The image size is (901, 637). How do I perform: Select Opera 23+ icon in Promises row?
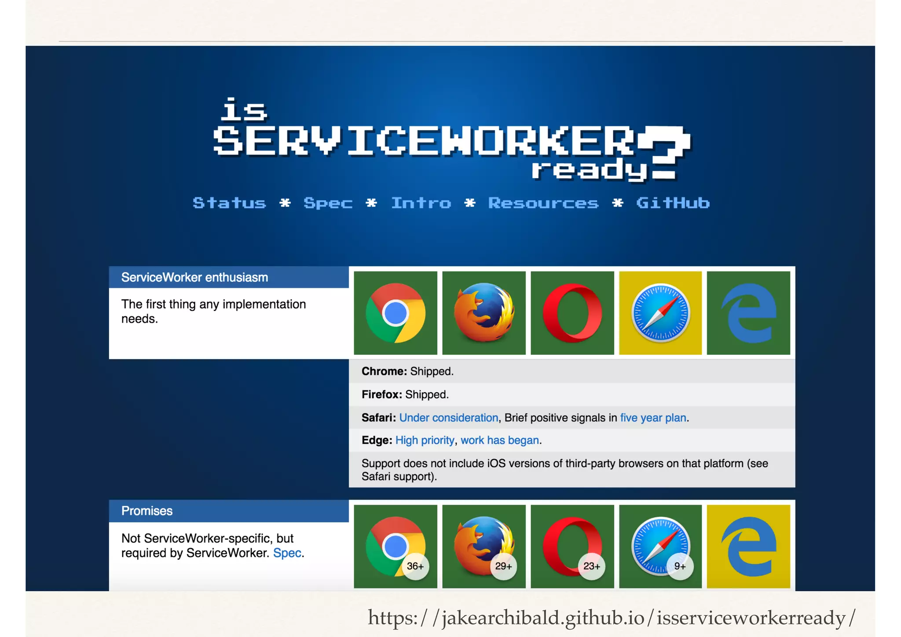tap(572, 546)
